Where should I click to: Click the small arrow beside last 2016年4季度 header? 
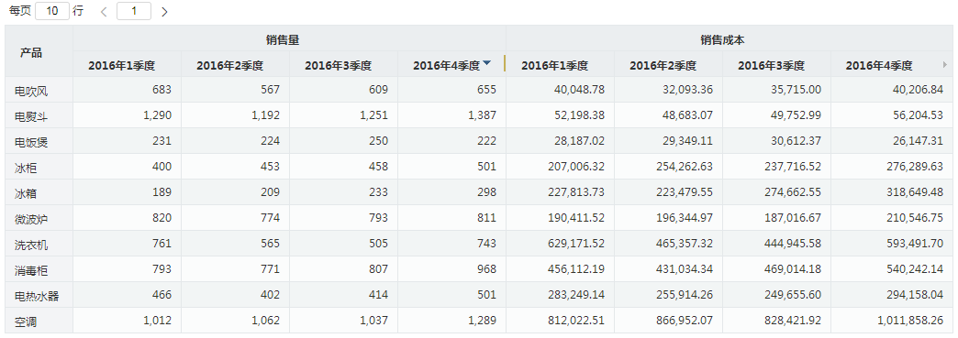(945, 64)
